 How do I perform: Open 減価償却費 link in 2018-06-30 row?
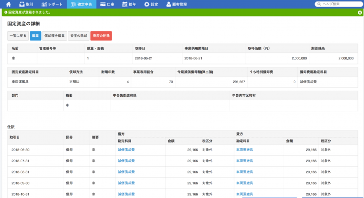(126, 150)
